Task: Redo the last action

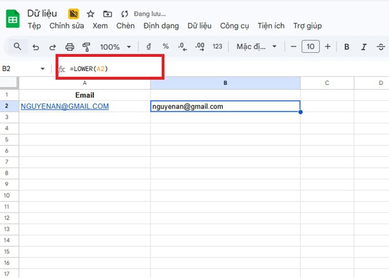Action: click(53, 47)
